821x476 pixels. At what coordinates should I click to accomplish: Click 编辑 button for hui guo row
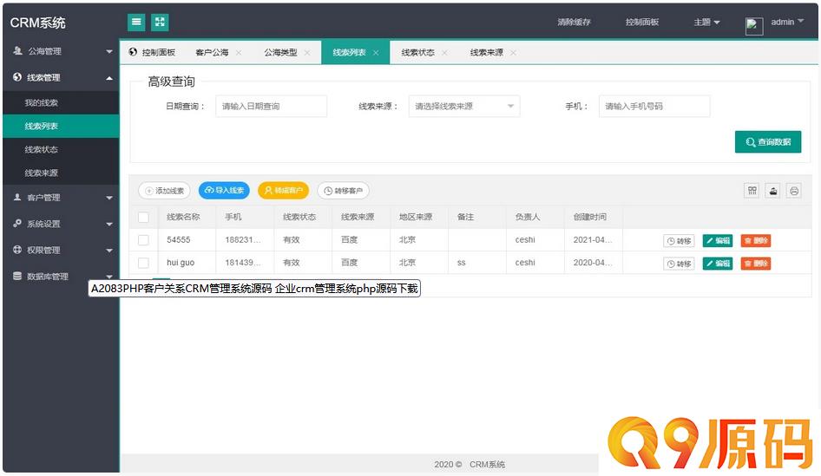point(718,264)
